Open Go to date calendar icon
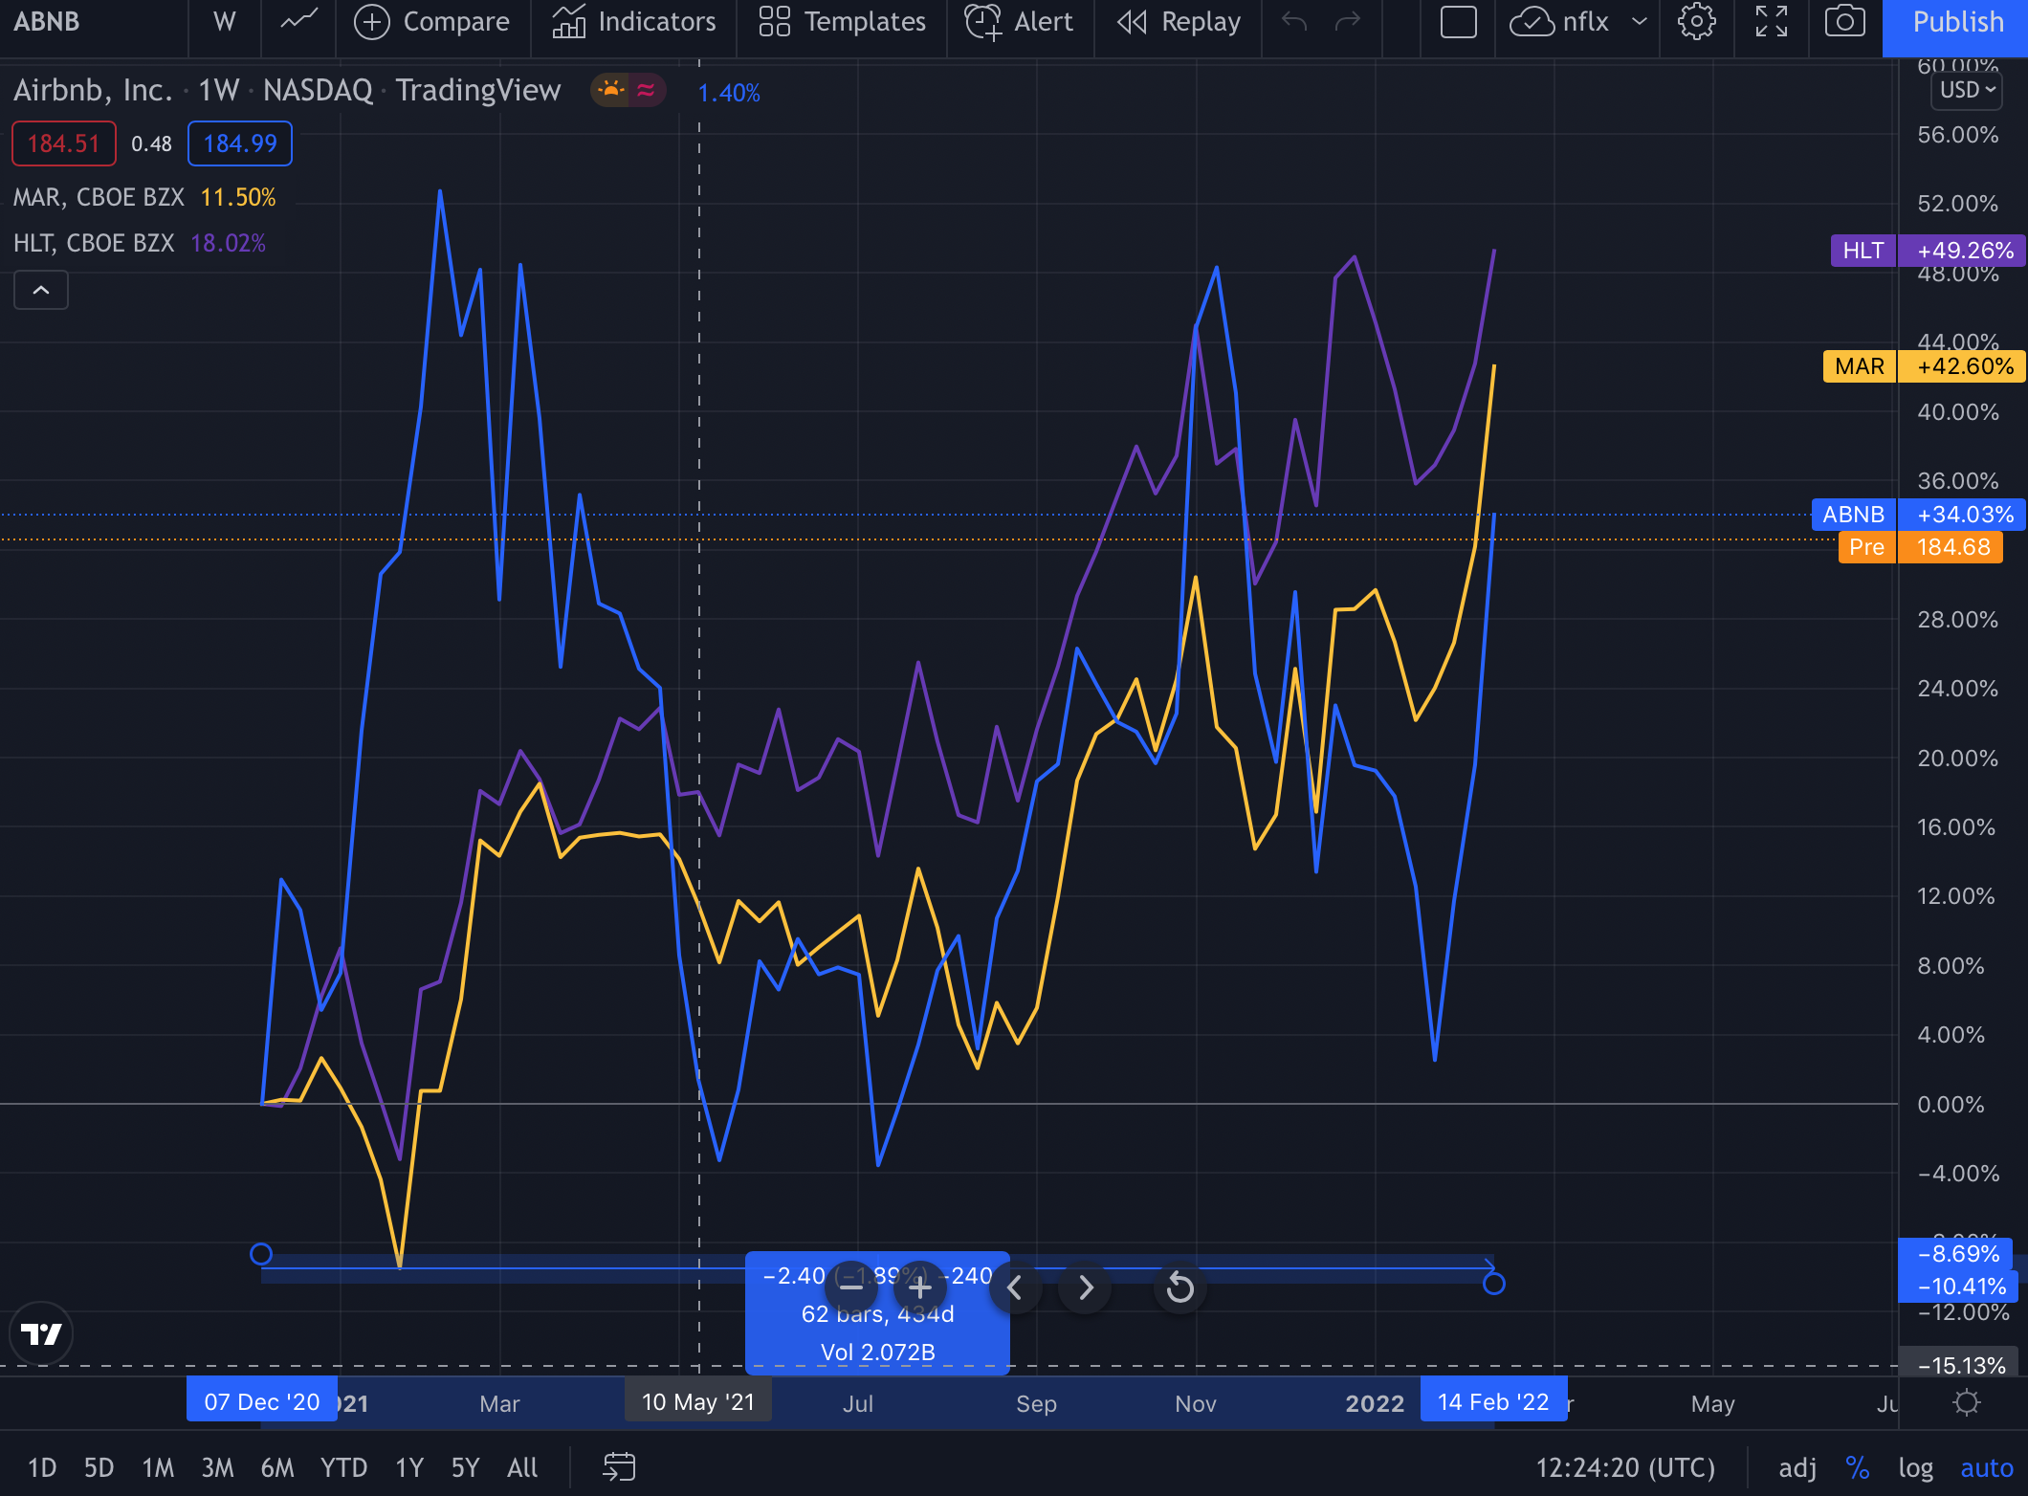The width and height of the screenshot is (2028, 1496). click(x=619, y=1466)
